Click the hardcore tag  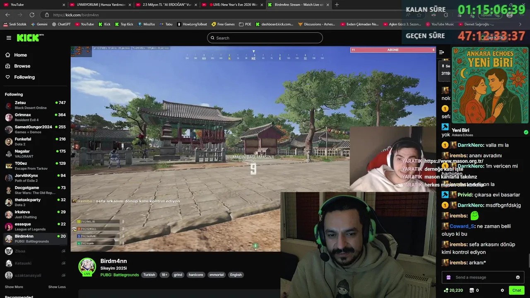(x=196, y=275)
